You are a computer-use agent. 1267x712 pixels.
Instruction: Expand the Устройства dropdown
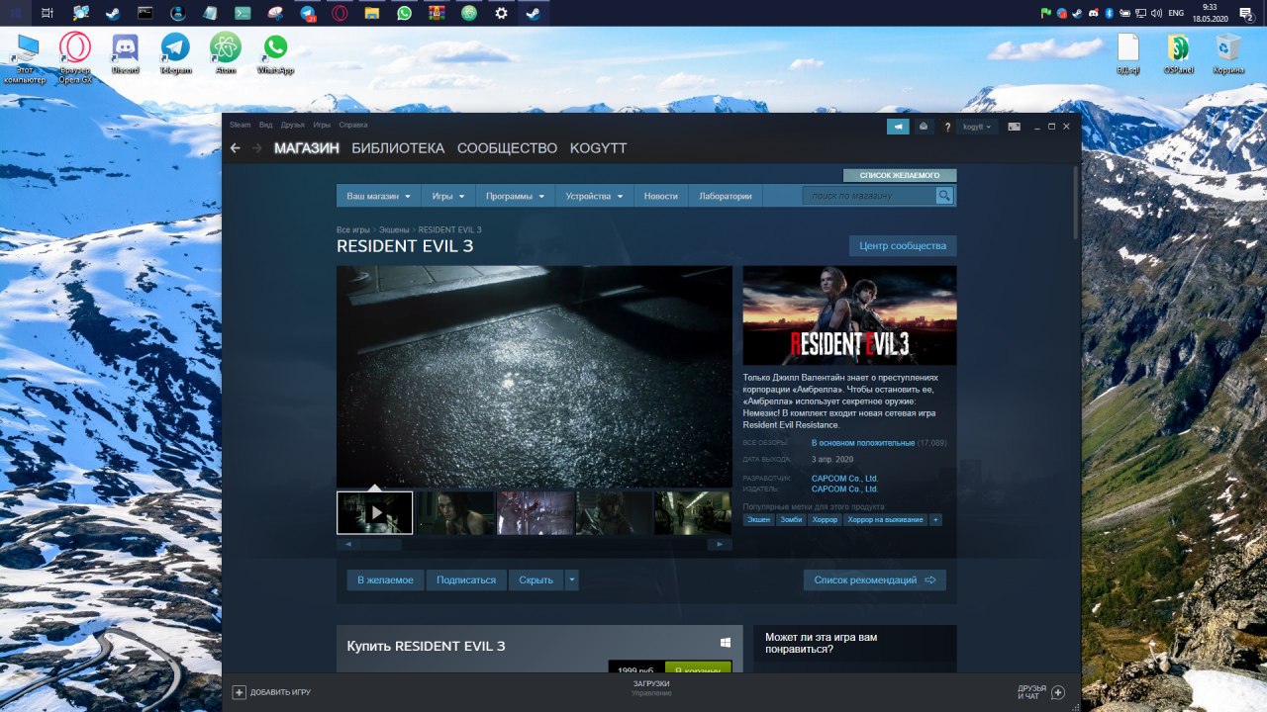(x=594, y=196)
